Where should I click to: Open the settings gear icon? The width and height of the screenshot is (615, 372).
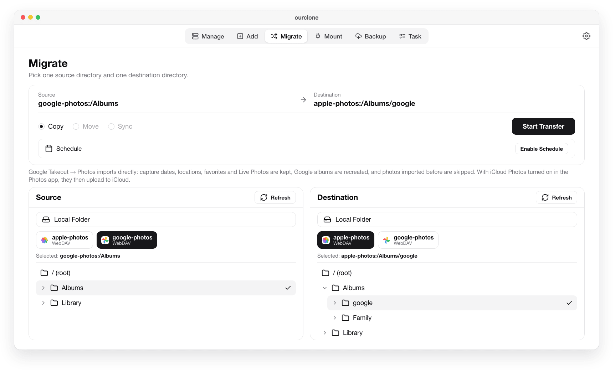click(x=586, y=36)
